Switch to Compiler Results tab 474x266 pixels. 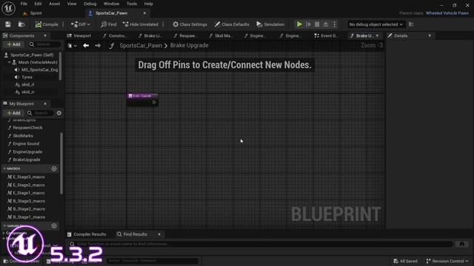pos(87,234)
